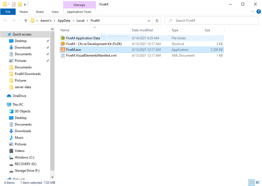
Task: Expand the ribbon with chevron
Action: point(253,12)
